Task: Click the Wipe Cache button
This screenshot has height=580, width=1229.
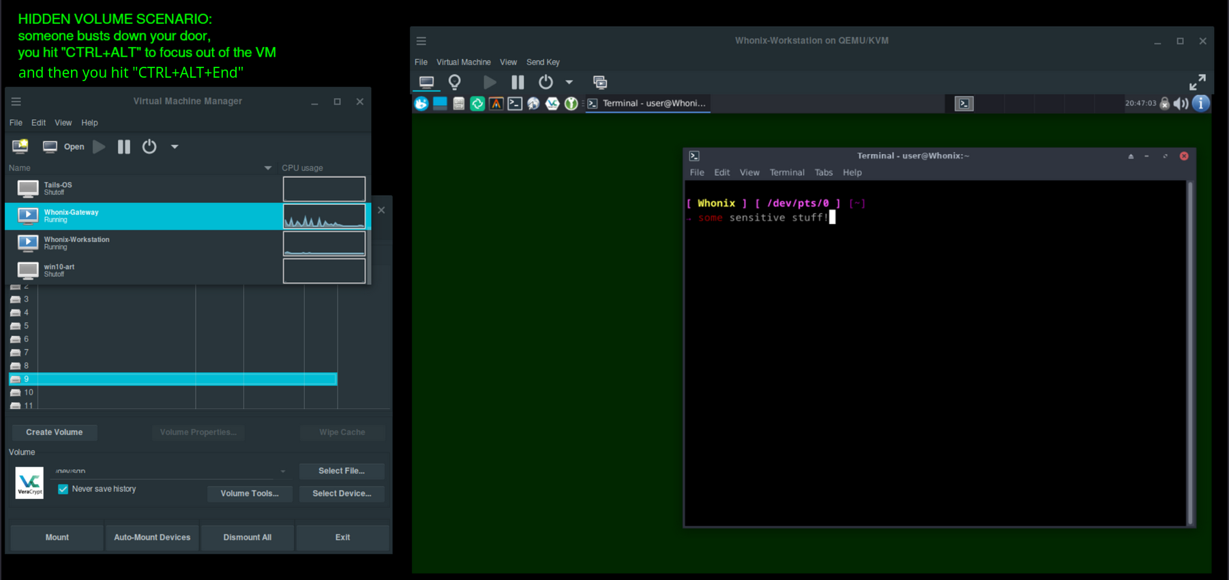Action: [x=342, y=432]
